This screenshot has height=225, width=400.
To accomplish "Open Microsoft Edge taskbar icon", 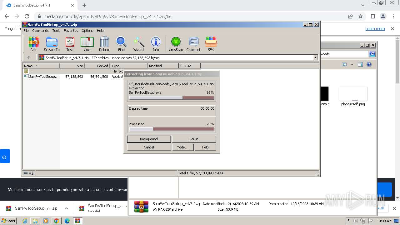I will (x=67, y=221).
